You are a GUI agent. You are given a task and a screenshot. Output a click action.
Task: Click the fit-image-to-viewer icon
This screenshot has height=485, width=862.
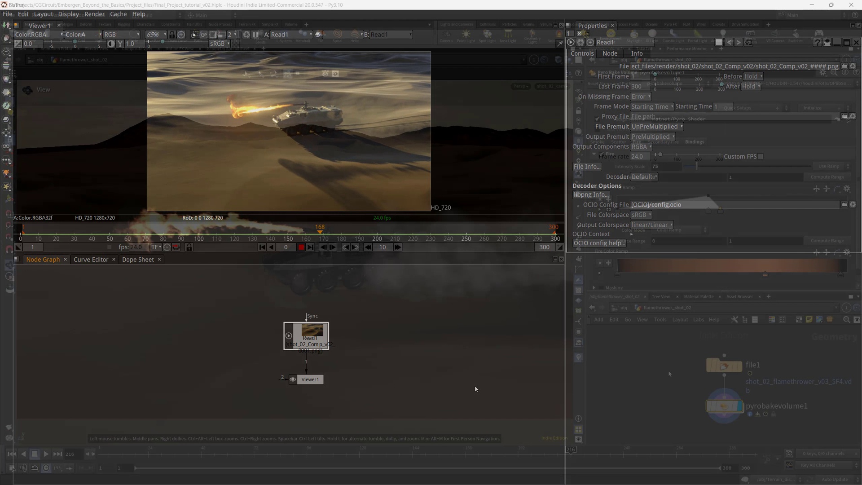181,35
